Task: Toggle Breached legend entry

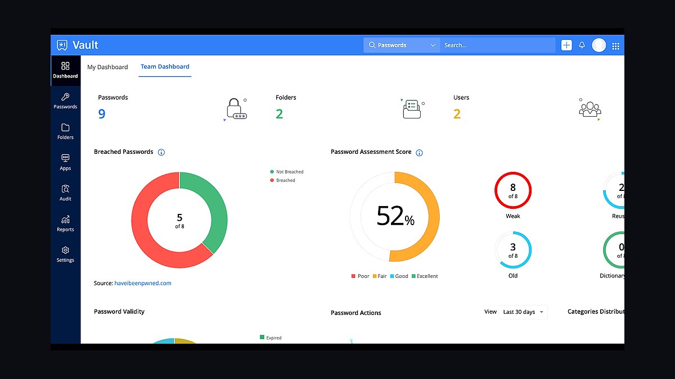Action: coord(283,180)
